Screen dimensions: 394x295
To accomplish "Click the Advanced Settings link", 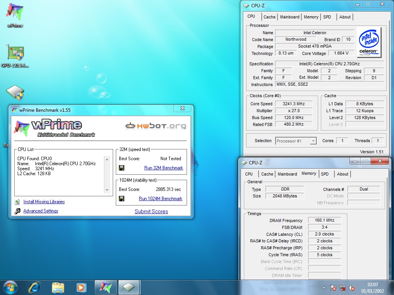I will (41, 211).
